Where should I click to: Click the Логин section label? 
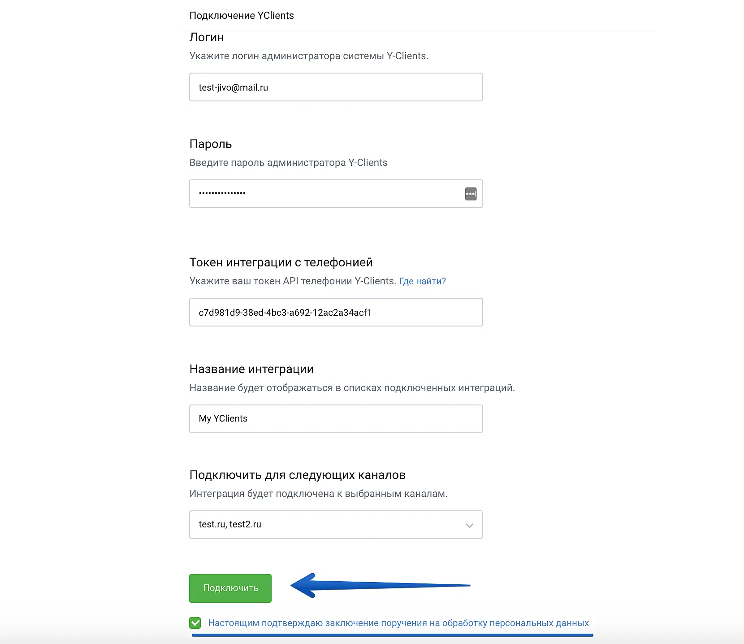(x=207, y=37)
